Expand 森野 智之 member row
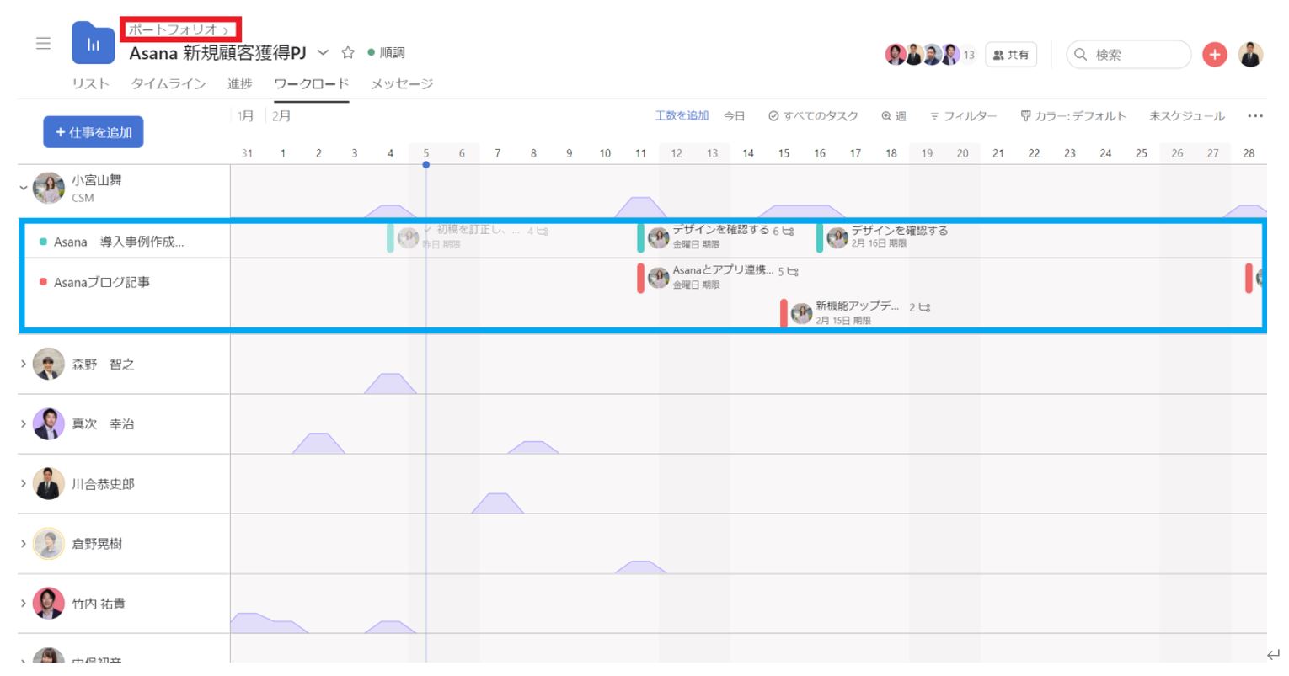Screen dimensions: 1289x676 (x=24, y=365)
